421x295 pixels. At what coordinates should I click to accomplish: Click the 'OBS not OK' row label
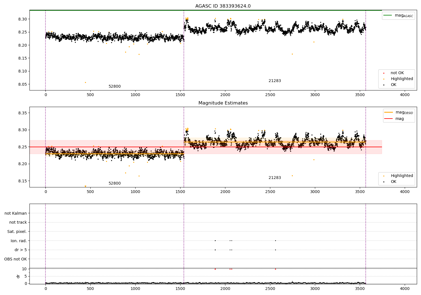16,259
